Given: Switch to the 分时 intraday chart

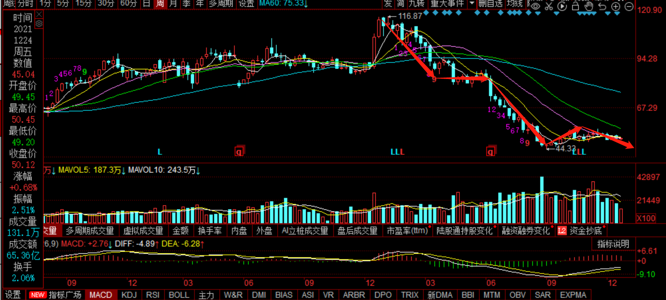Looking at the screenshot, I should (x=25, y=4).
